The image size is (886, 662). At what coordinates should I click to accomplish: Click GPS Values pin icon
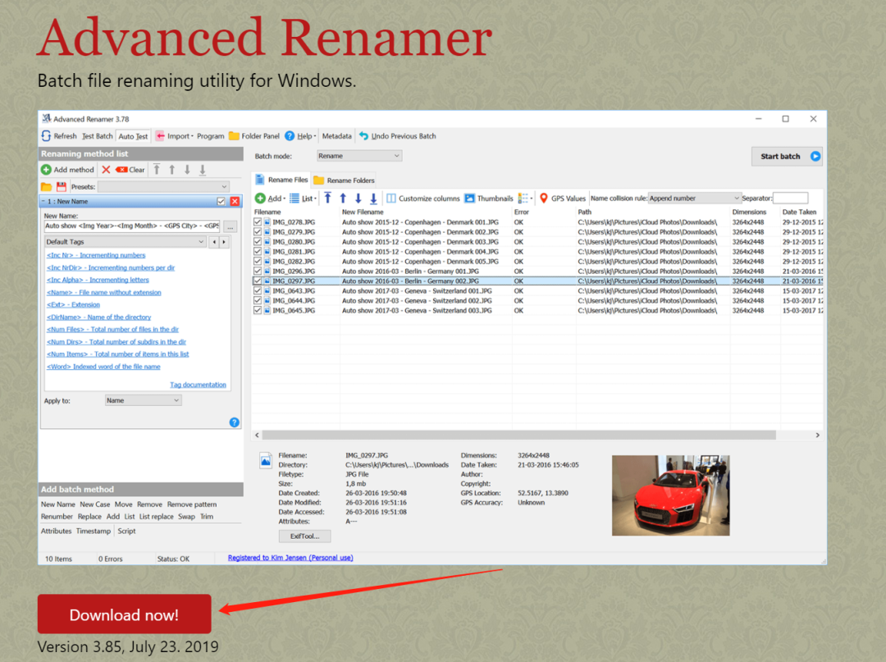[x=544, y=198]
